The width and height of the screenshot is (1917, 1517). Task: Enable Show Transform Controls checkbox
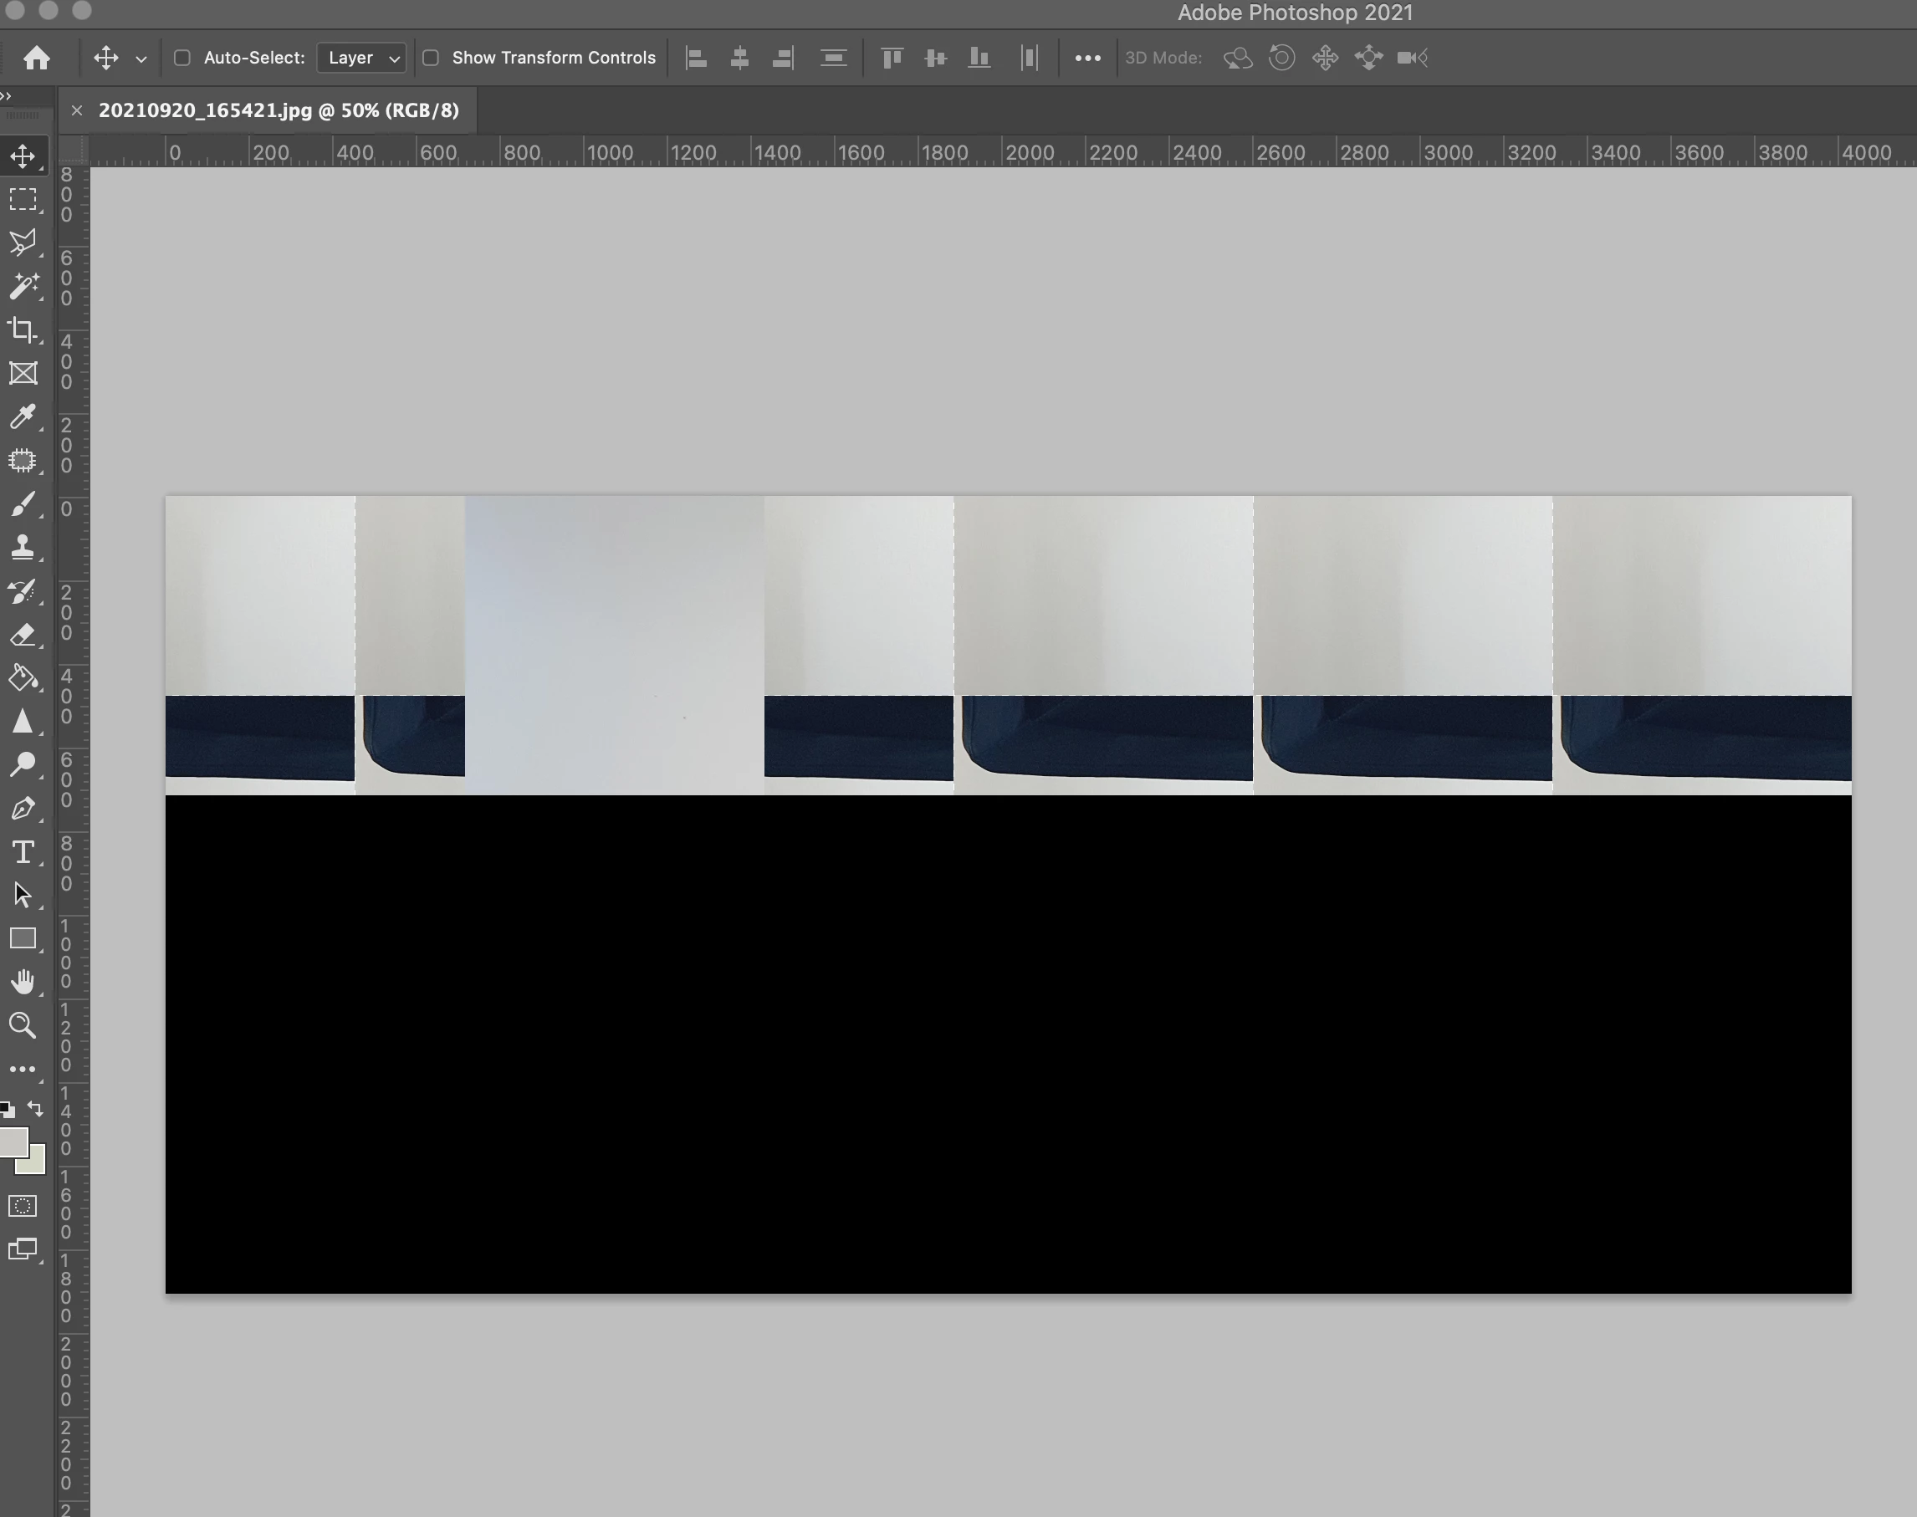pyautogui.click(x=431, y=58)
